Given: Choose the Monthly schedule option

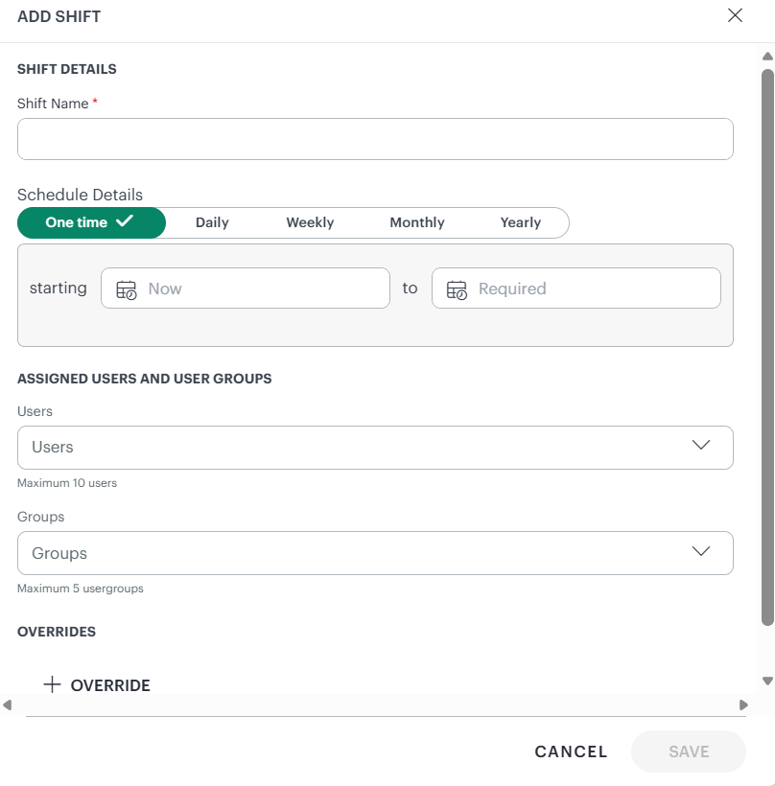Looking at the screenshot, I should pos(416,222).
